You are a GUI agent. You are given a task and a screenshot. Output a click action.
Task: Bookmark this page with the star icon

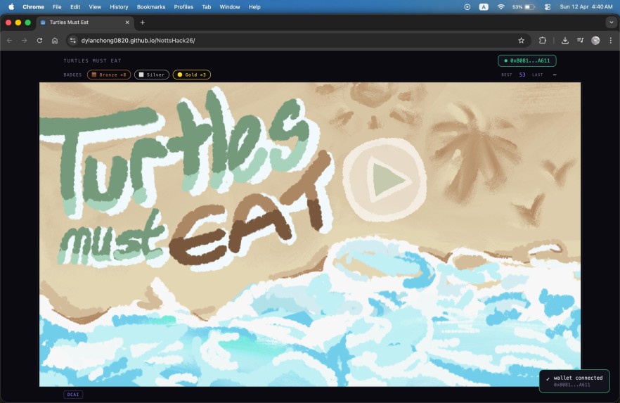[521, 41]
